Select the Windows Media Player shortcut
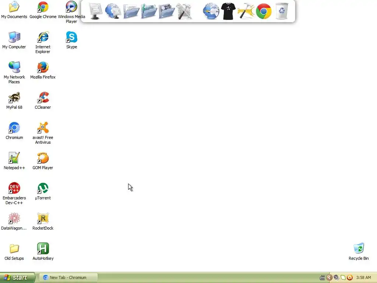This screenshot has height=283, width=377. pos(71,12)
